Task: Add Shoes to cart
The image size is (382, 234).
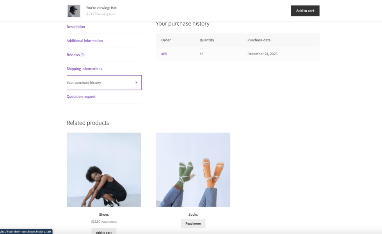Action: pyautogui.click(x=104, y=232)
